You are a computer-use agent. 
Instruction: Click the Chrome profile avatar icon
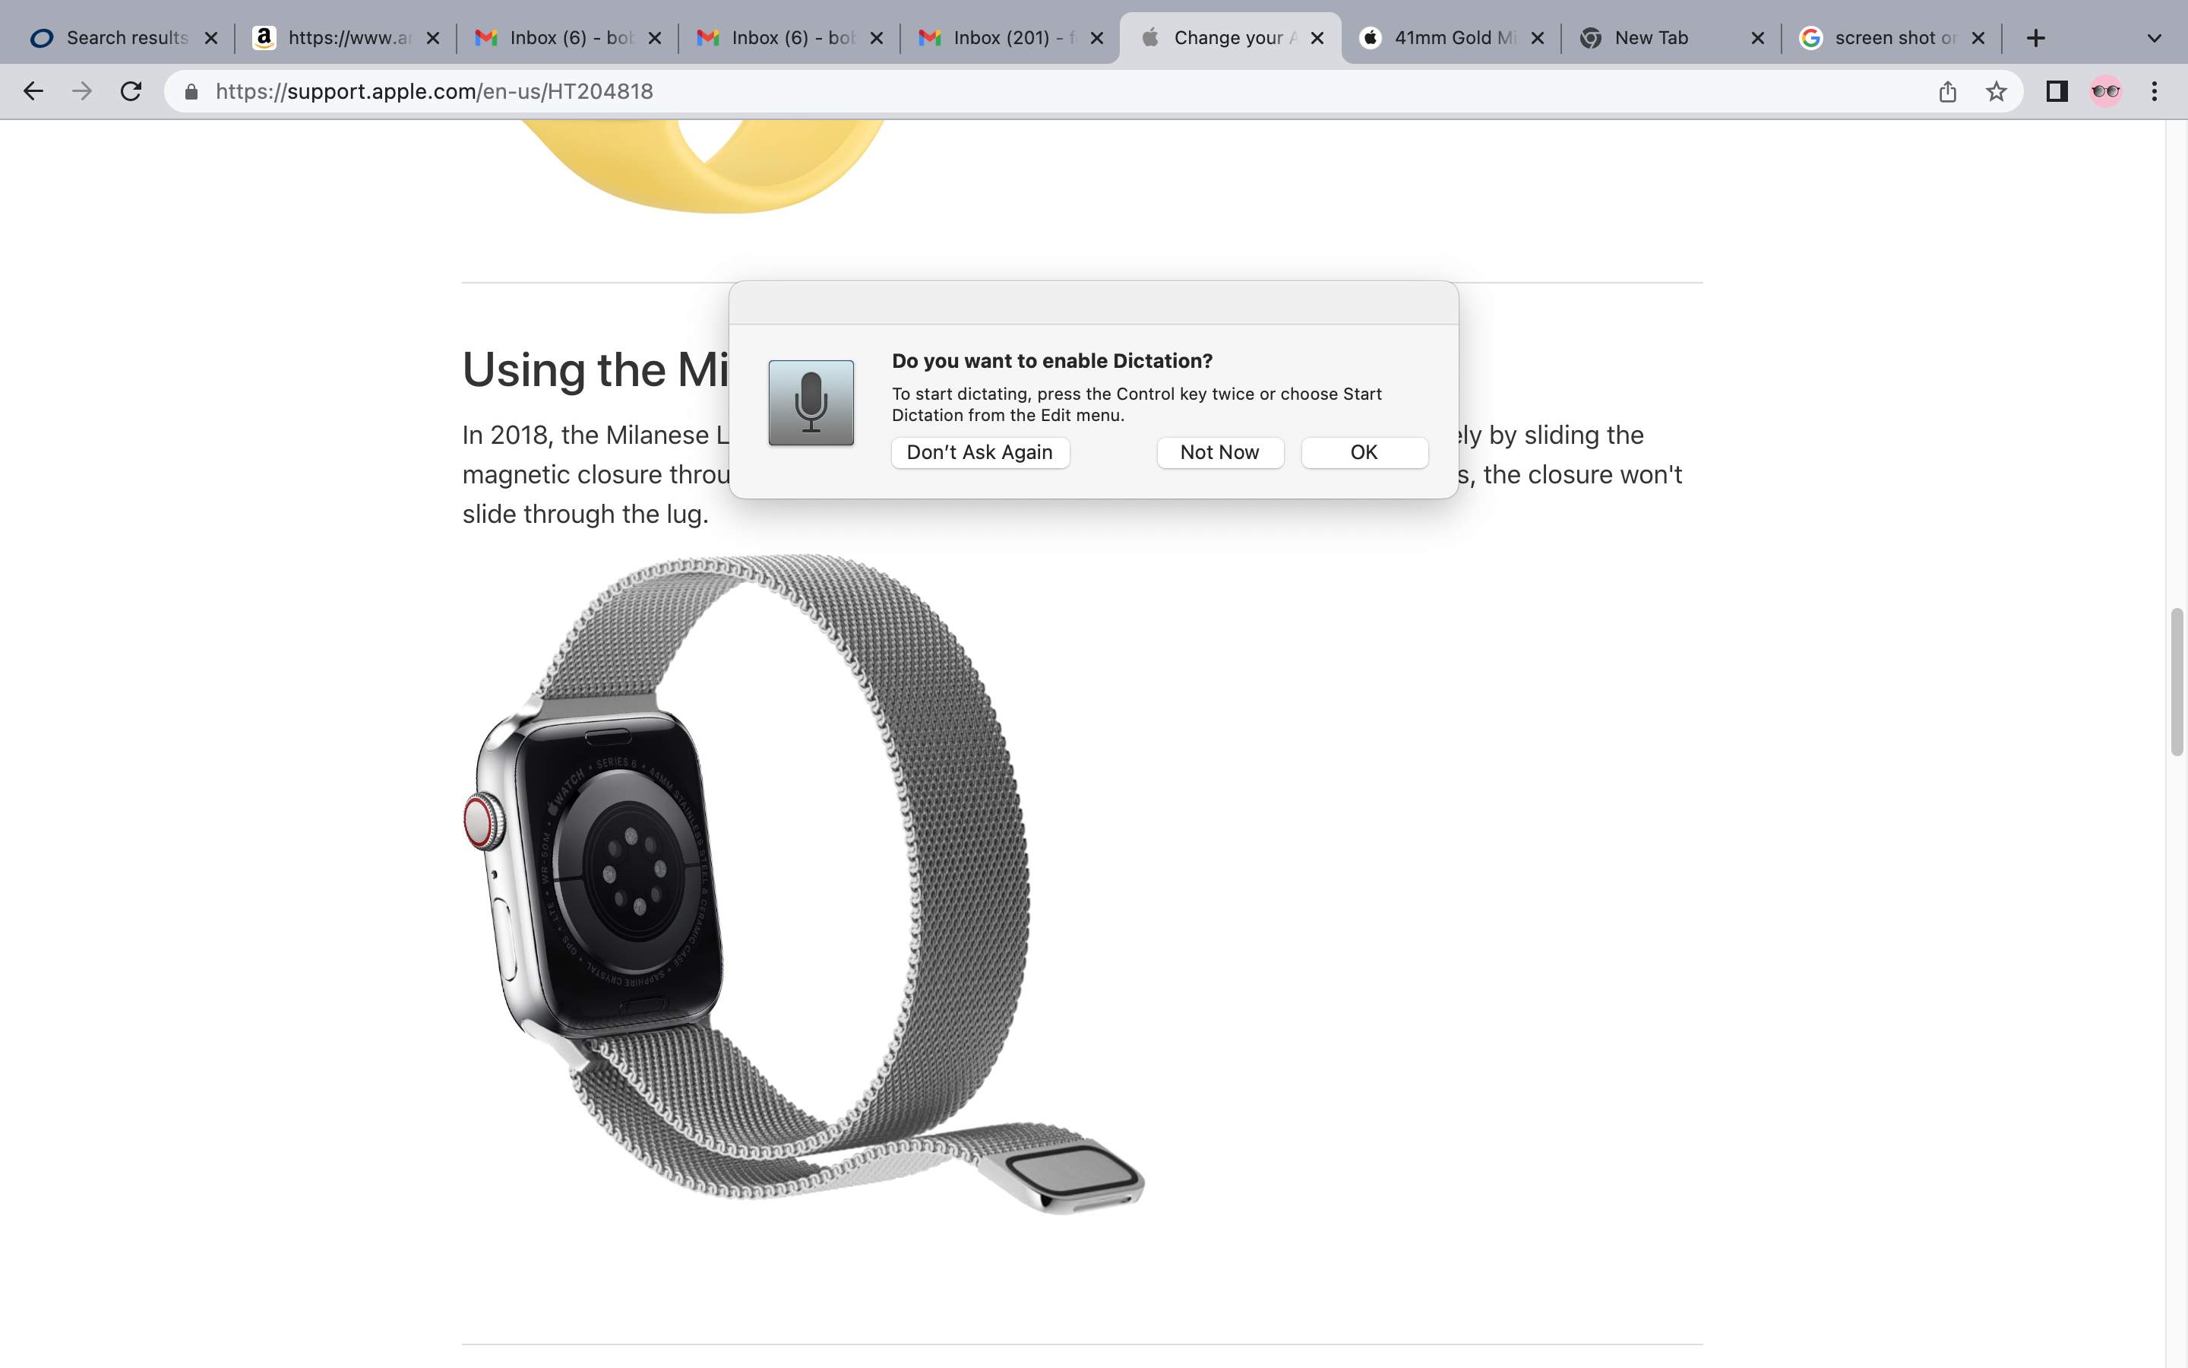(2106, 90)
